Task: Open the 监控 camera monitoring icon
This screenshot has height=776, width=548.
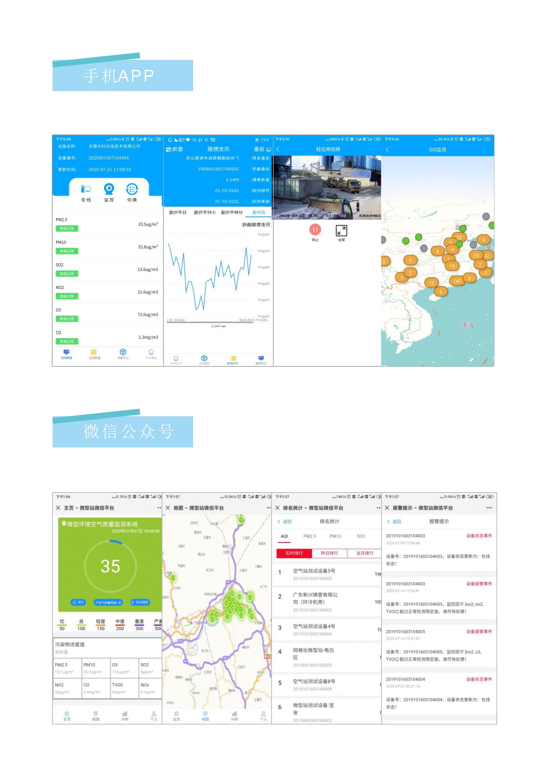Action: (x=109, y=189)
